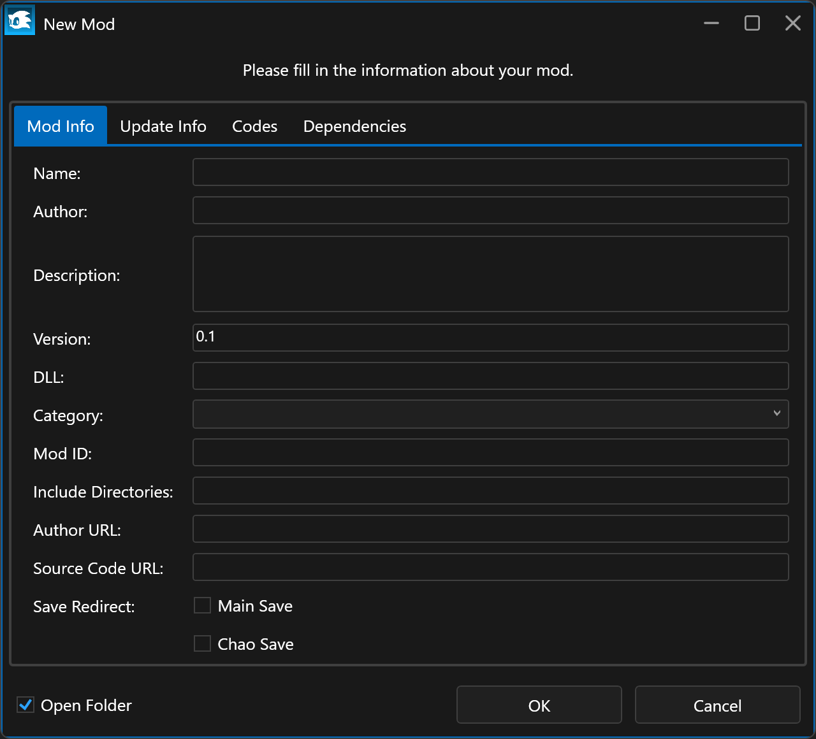Minimize the New Mod window

point(711,24)
